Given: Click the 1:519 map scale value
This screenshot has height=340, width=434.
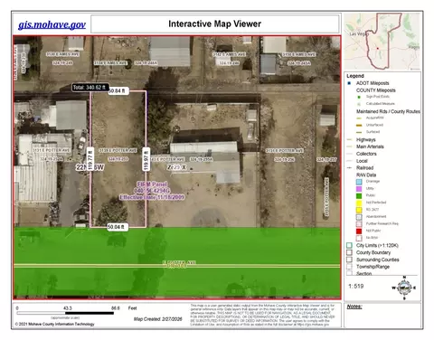Looking at the screenshot, I should pos(356,286).
